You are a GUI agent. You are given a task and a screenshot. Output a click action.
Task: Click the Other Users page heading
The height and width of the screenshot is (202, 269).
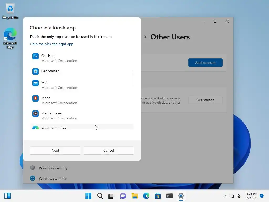click(170, 37)
